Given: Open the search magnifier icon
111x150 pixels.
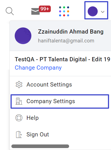Looking at the screenshot, I should (10, 11).
